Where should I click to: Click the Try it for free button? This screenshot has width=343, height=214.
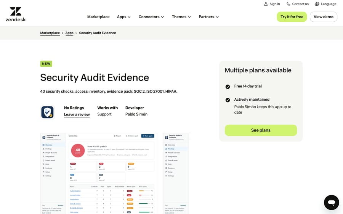(x=292, y=17)
